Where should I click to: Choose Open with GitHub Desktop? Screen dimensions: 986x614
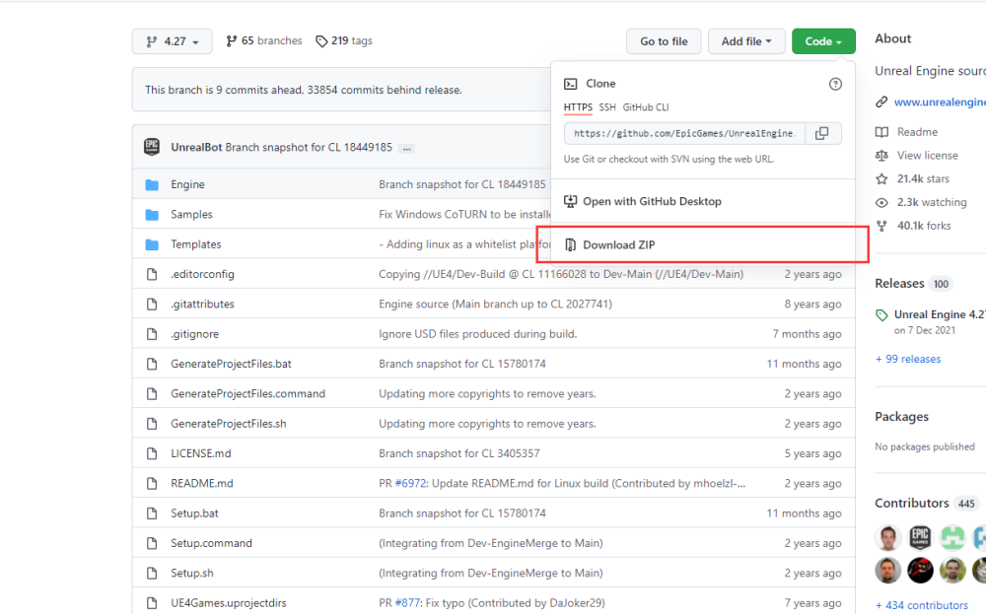click(652, 201)
